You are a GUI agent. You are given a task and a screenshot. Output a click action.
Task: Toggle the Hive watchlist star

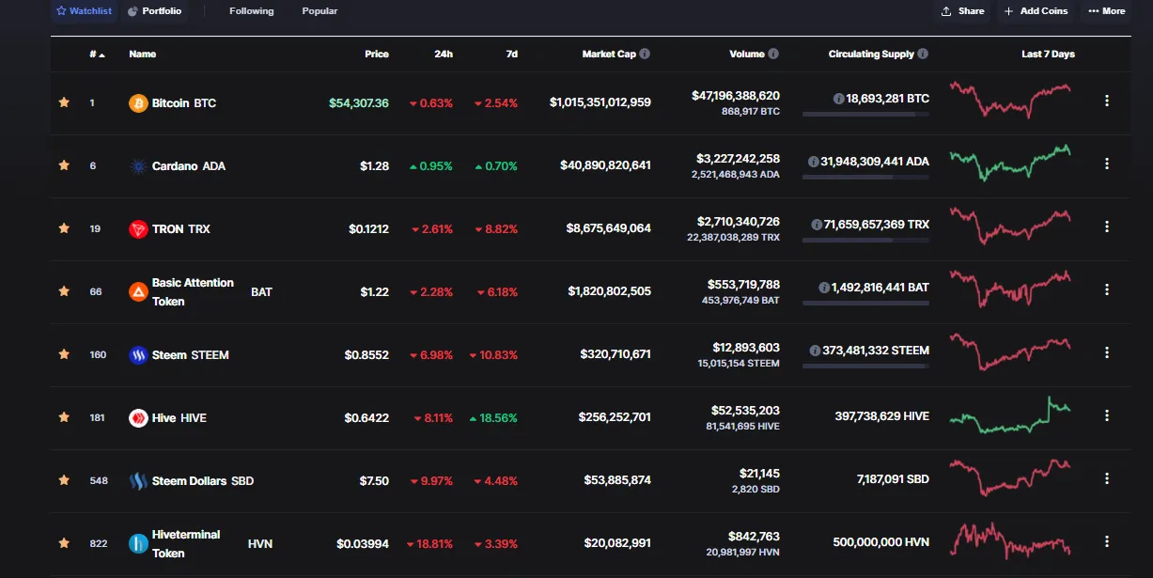(64, 417)
